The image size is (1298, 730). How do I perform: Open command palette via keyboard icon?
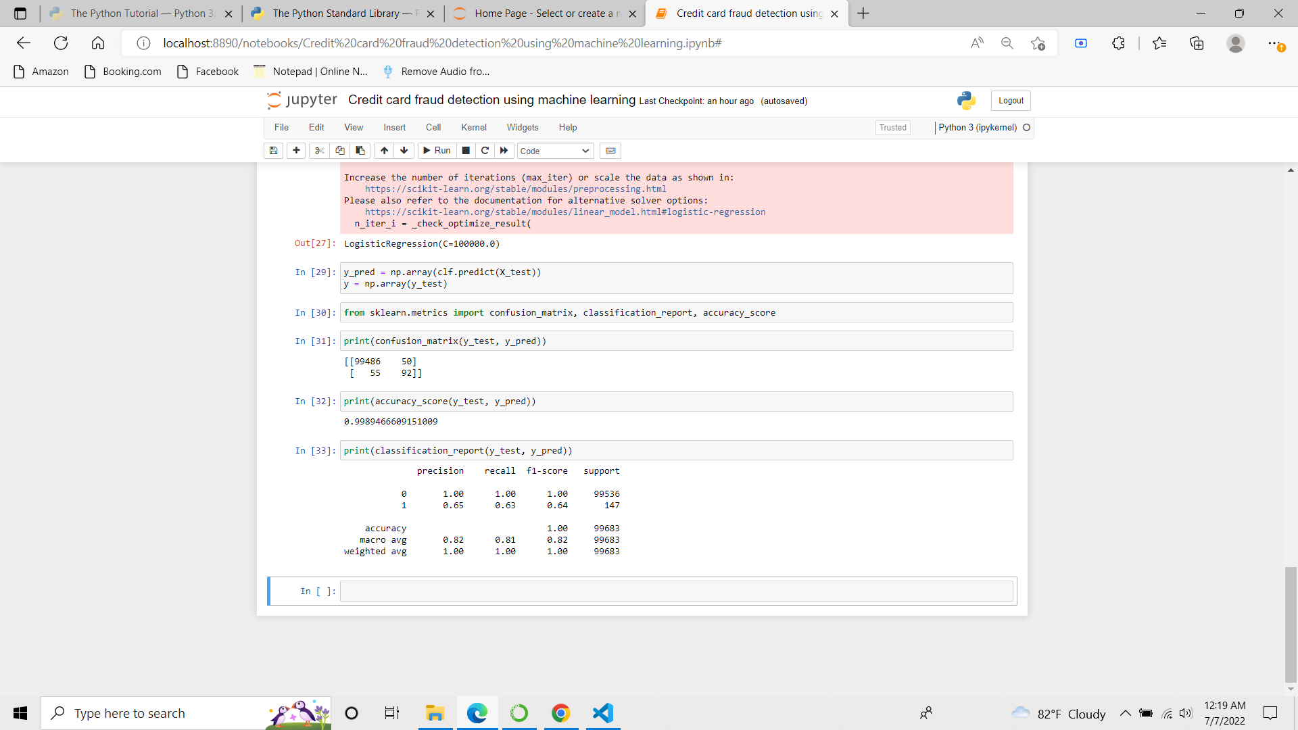(x=610, y=150)
